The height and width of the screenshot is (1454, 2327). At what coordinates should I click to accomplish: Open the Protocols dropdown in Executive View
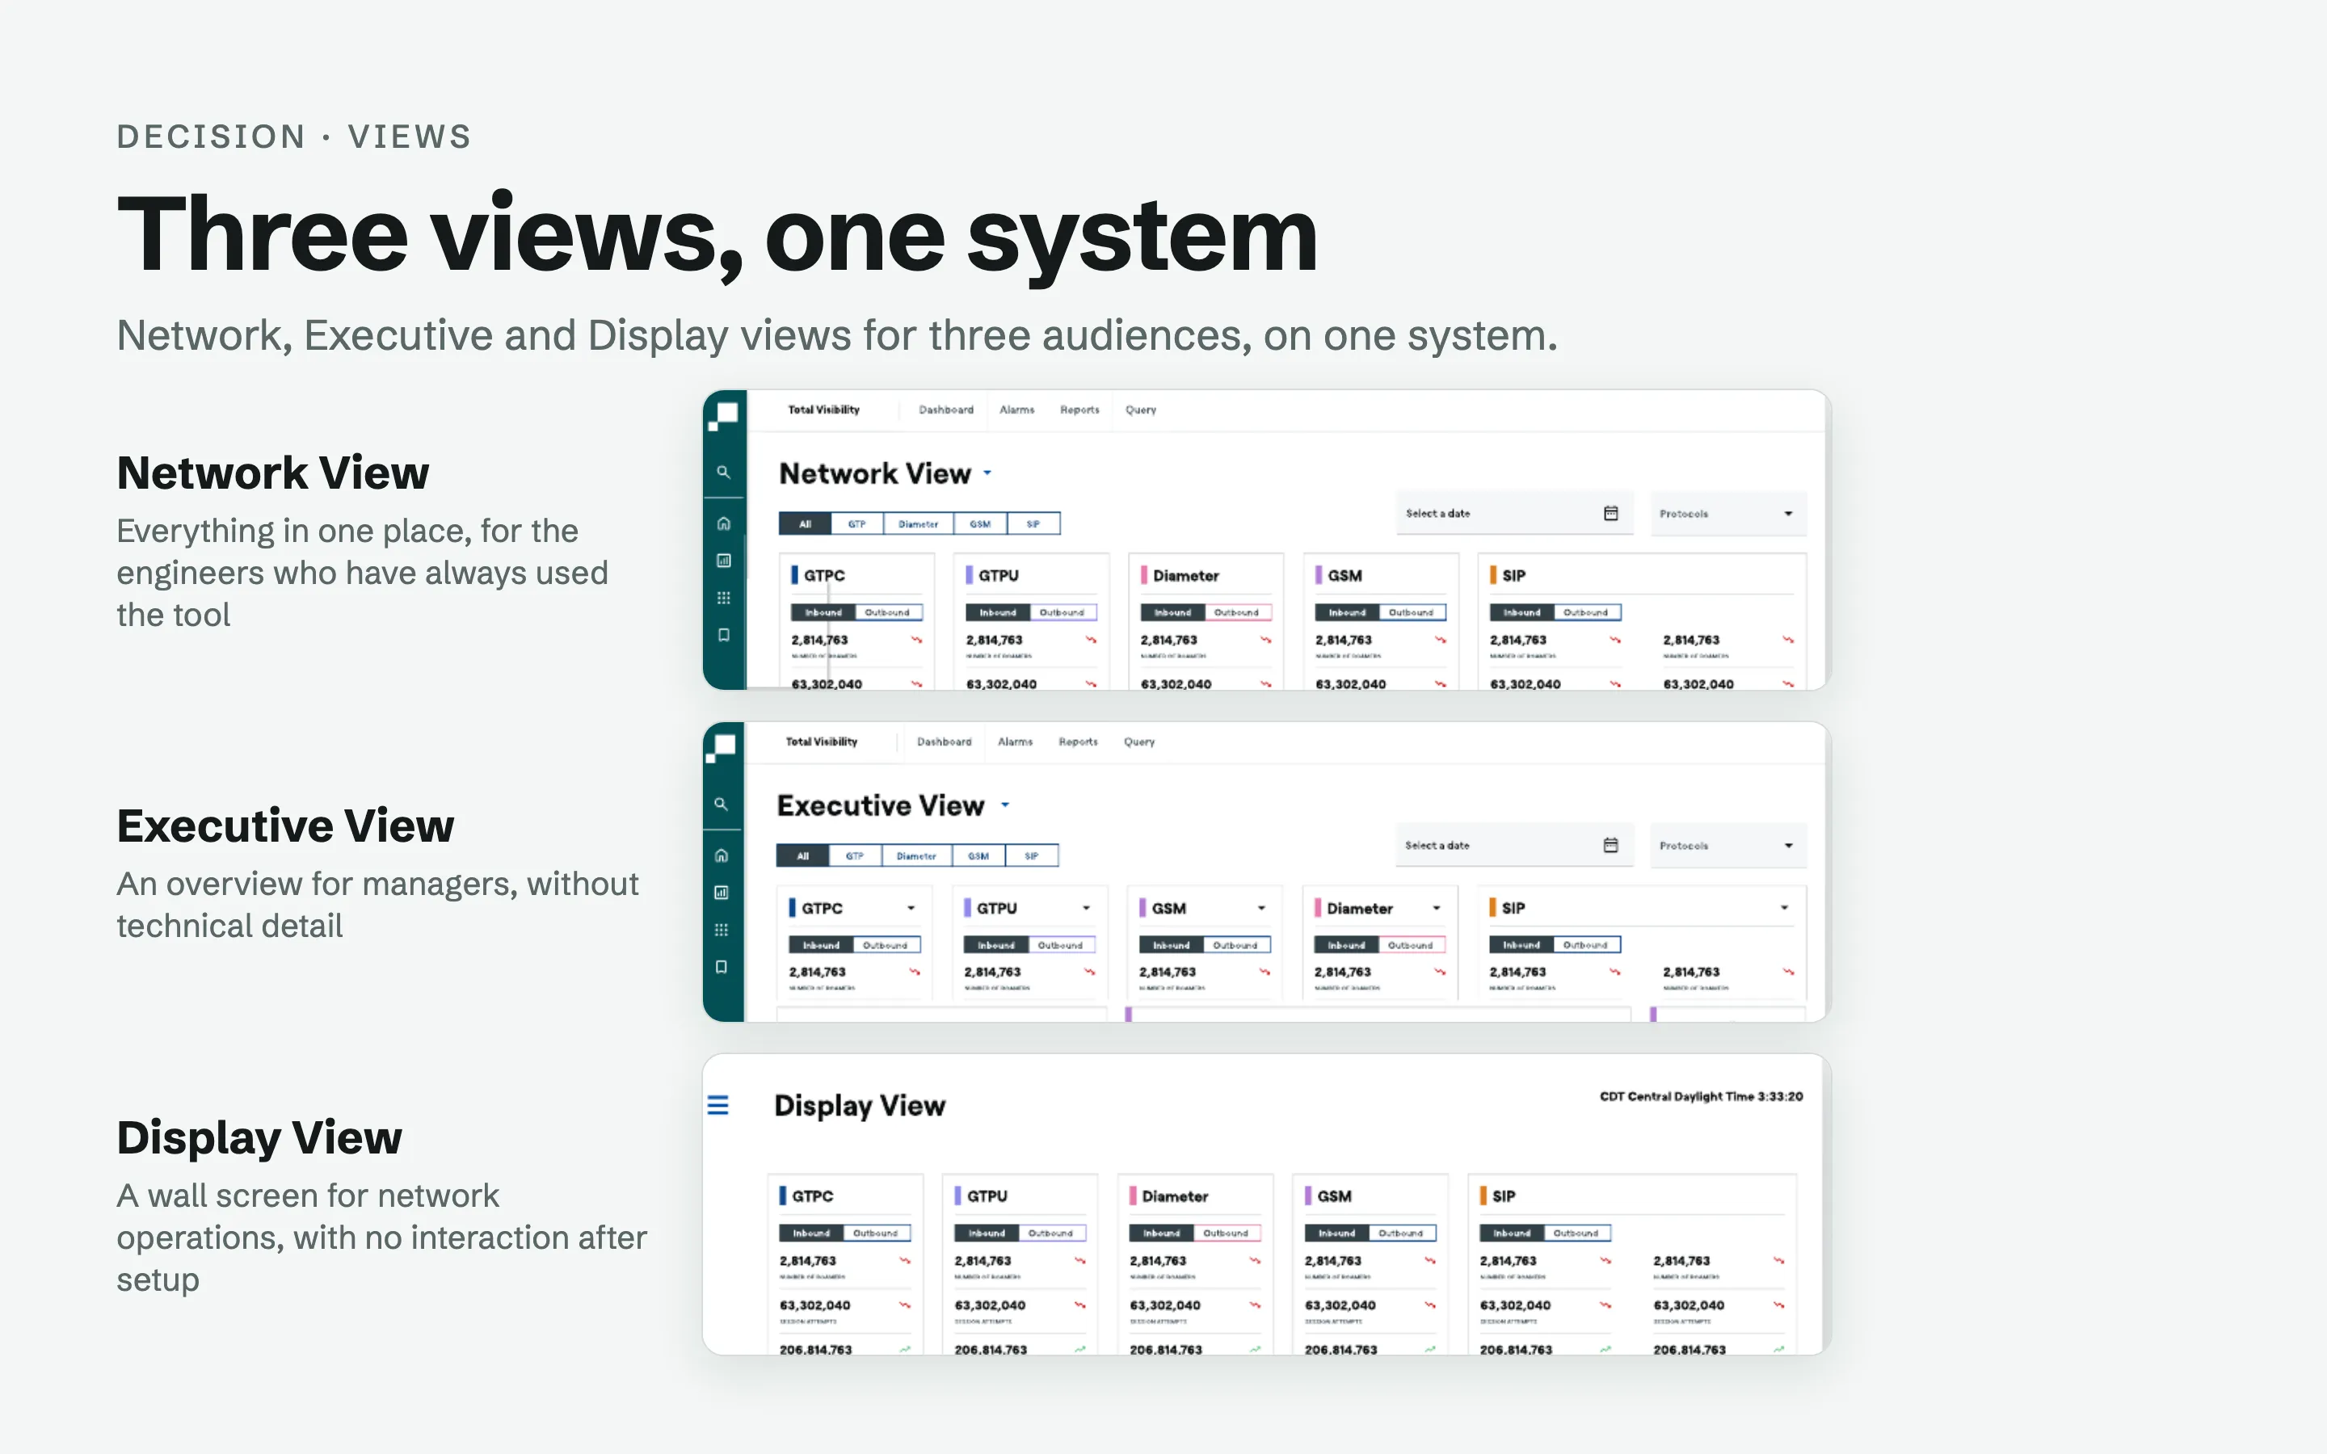tap(1728, 845)
